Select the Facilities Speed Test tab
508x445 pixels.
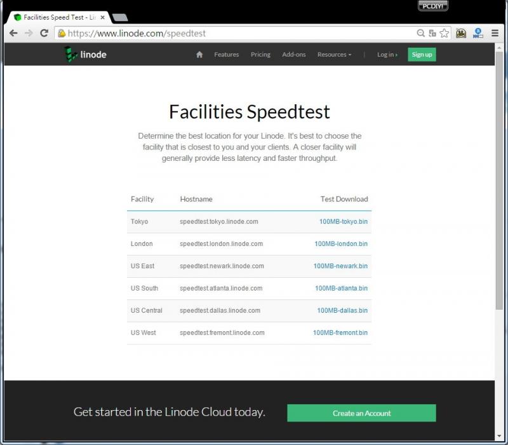click(58, 17)
